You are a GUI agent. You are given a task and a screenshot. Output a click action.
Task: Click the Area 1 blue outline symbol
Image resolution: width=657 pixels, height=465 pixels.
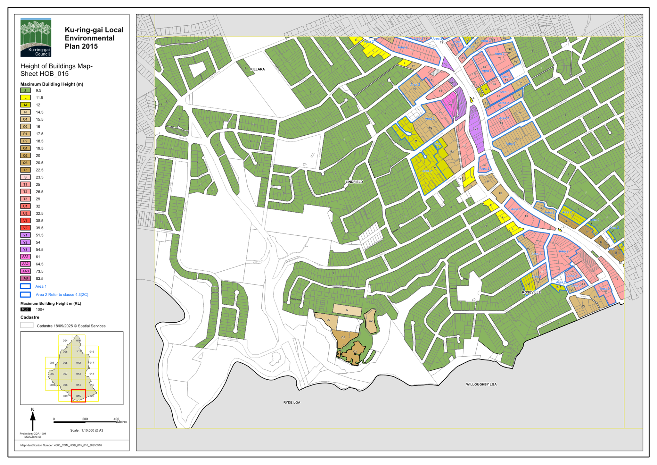point(25,286)
